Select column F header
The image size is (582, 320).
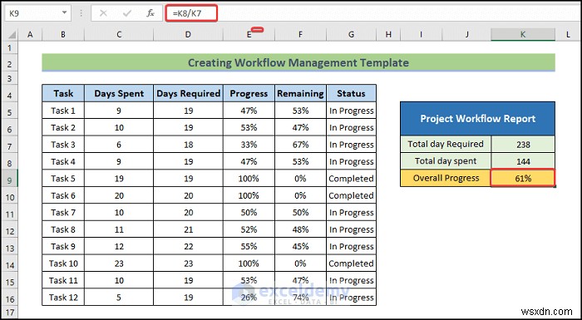[300, 35]
